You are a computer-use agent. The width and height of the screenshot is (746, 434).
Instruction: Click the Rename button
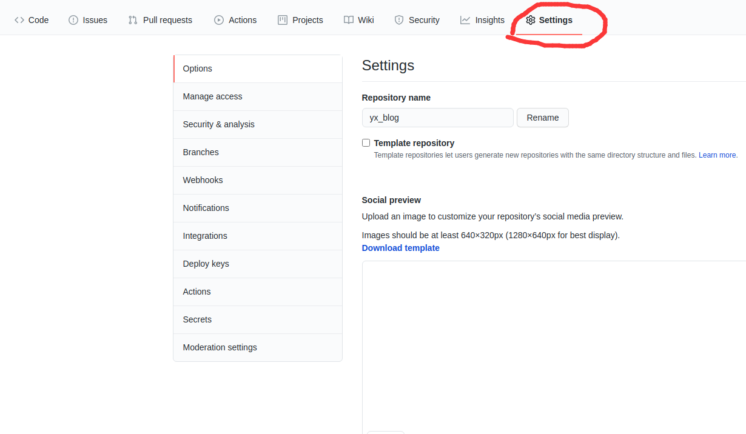[x=542, y=118]
